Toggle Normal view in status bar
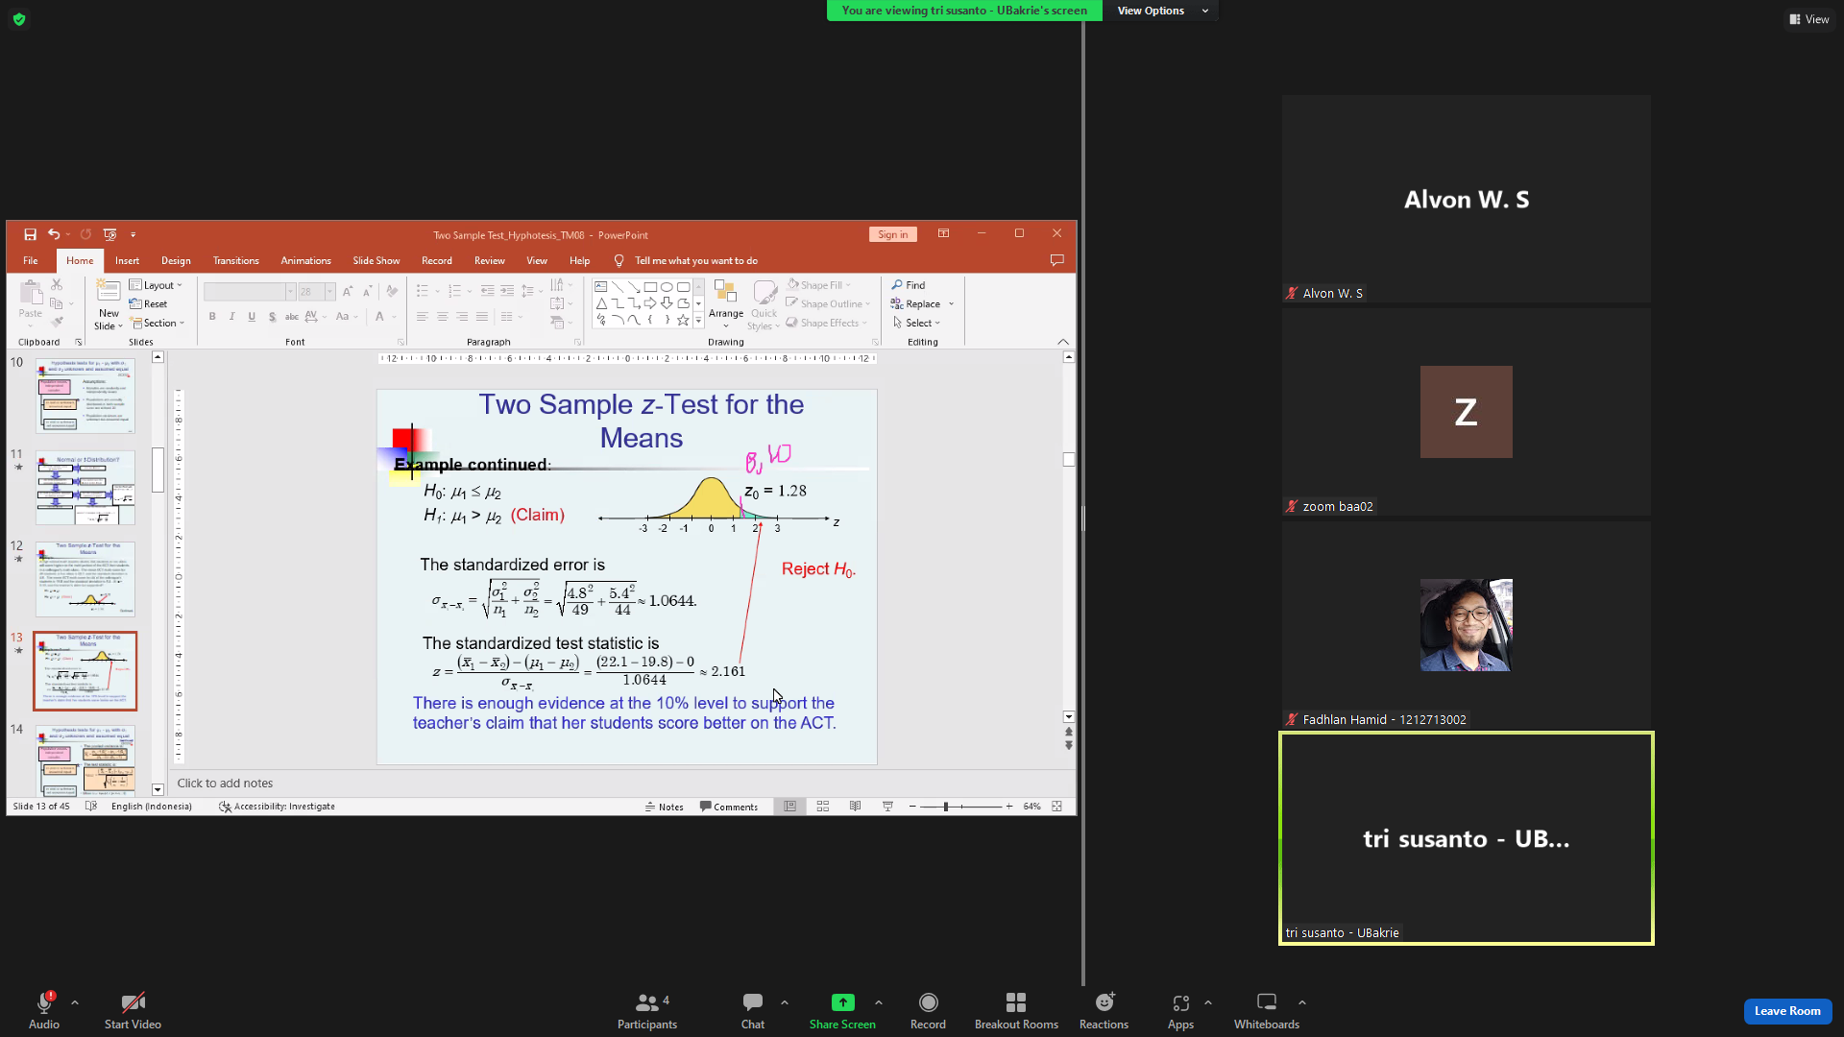Viewport: 1844px width, 1037px height. pos(790,807)
